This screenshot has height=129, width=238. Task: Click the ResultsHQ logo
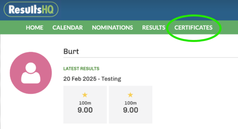31,9
